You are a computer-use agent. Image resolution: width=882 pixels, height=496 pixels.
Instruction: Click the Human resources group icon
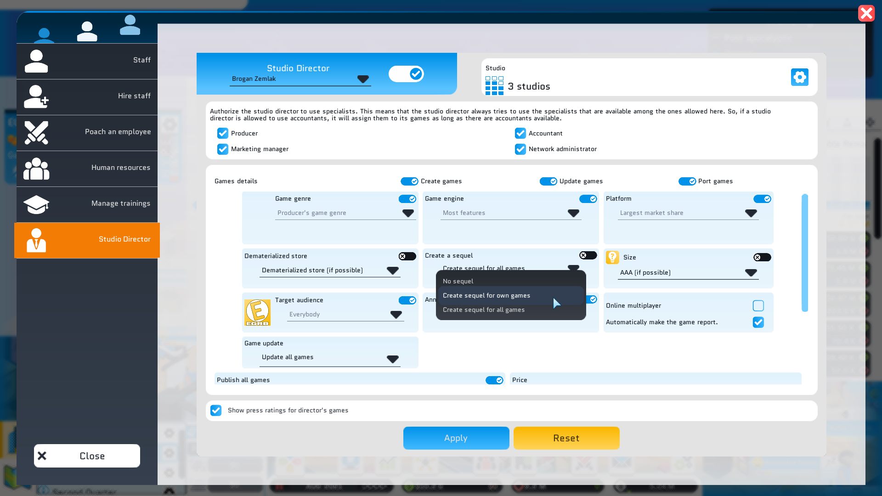[36, 169]
